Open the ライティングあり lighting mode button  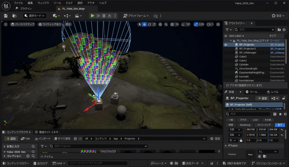[x=50, y=24]
